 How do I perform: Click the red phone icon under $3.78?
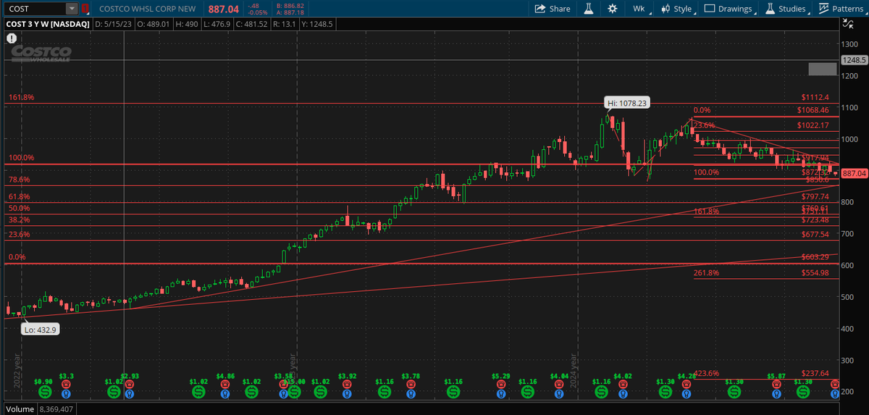(411, 384)
